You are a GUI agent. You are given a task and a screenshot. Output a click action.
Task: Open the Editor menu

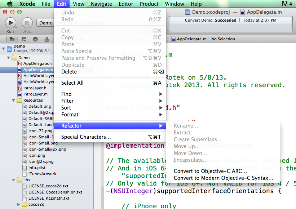126,4
